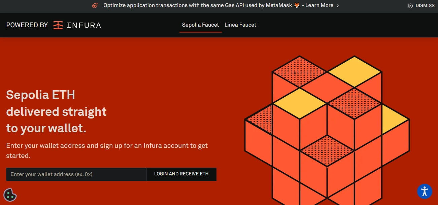Click the POWERED BY label in the header

click(x=27, y=25)
